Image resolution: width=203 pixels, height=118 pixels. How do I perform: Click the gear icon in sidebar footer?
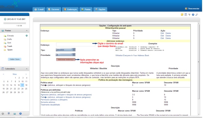coord(3,113)
